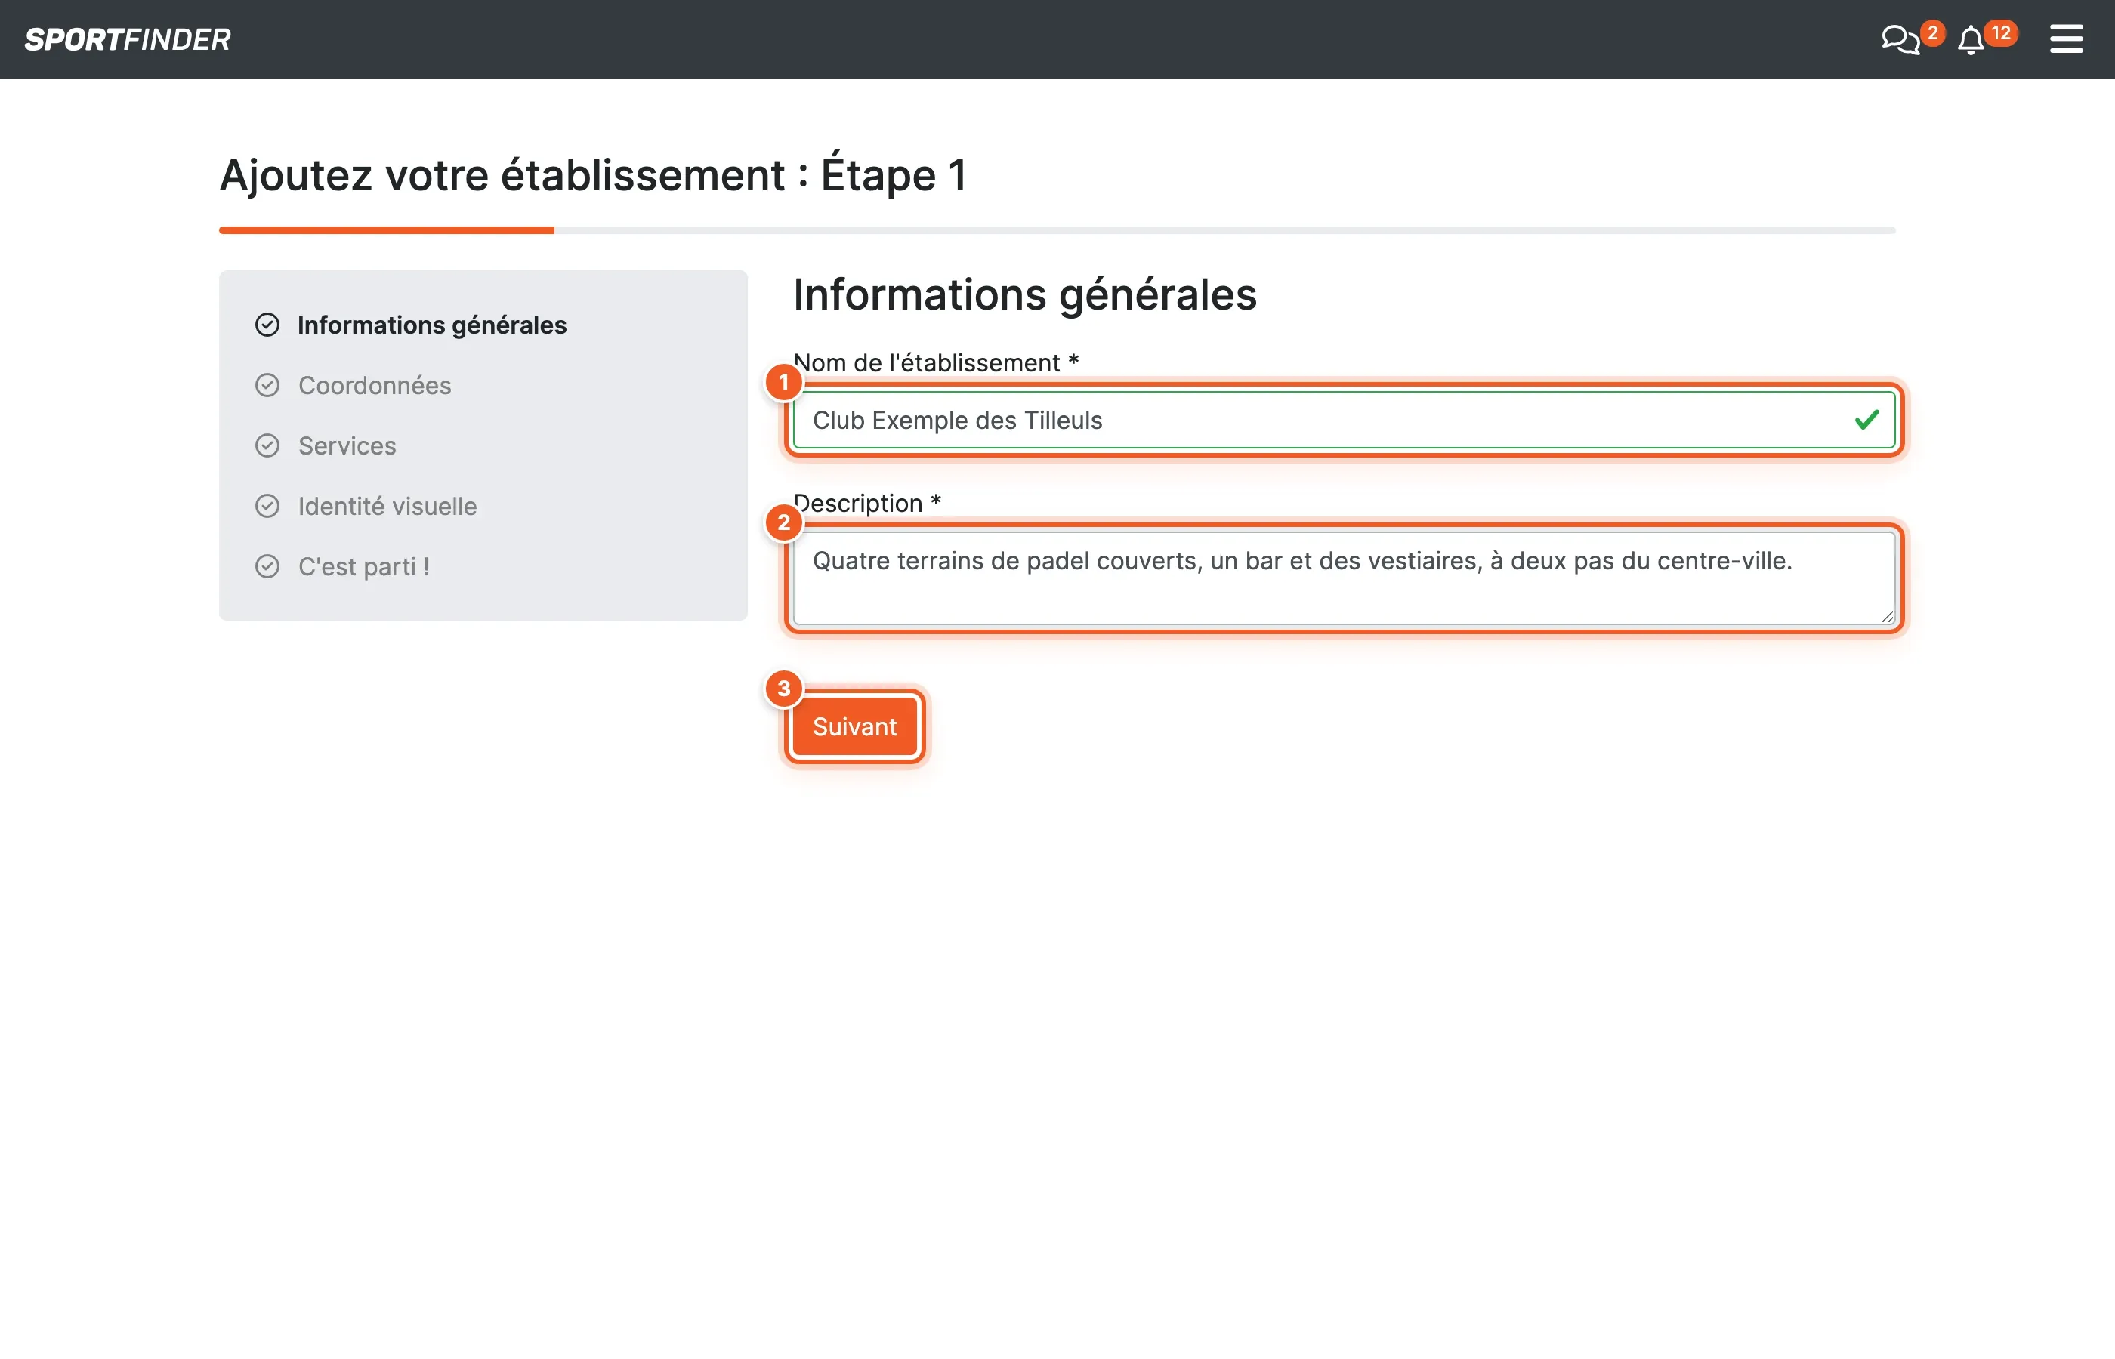The width and height of the screenshot is (2115, 1359).
Task: Open the hamburger menu
Action: point(2066,39)
